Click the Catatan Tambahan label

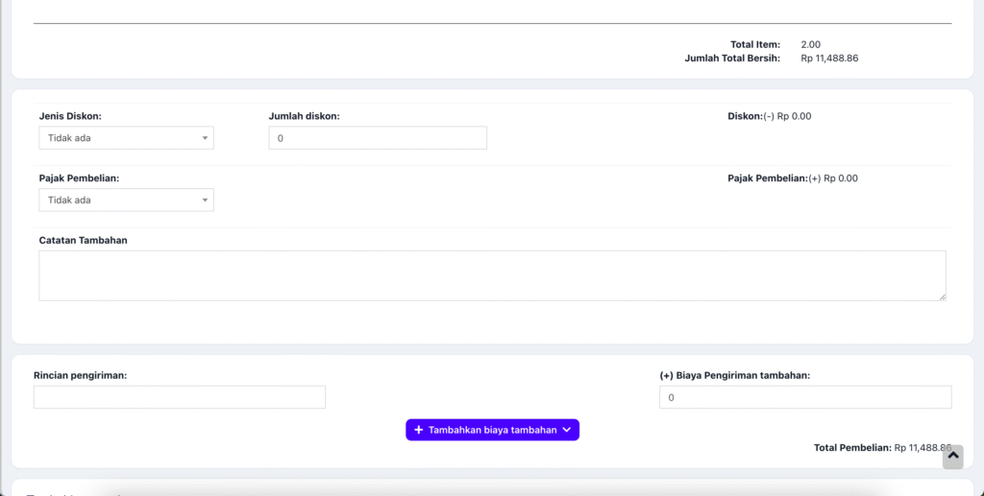pyautogui.click(x=84, y=240)
